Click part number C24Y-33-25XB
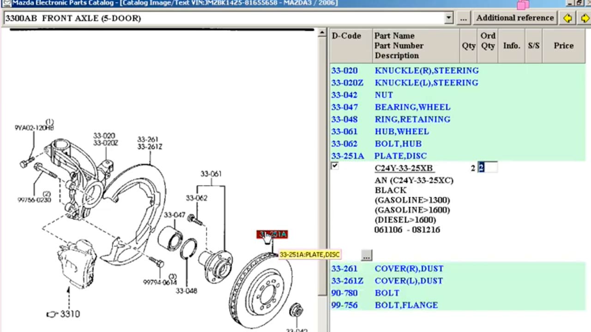The height and width of the screenshot is (332, 591). pyautogui.click(x=404, y=168)
